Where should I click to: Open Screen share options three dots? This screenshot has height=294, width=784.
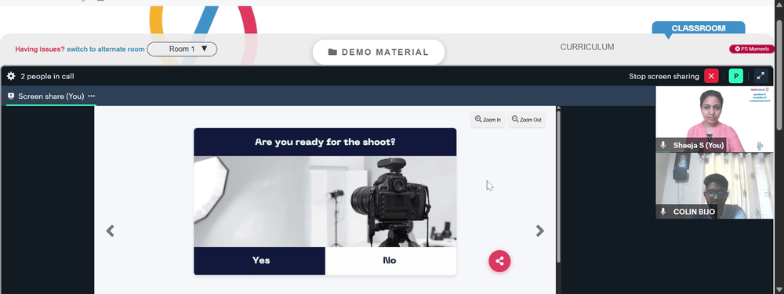[x=91, y=96]
